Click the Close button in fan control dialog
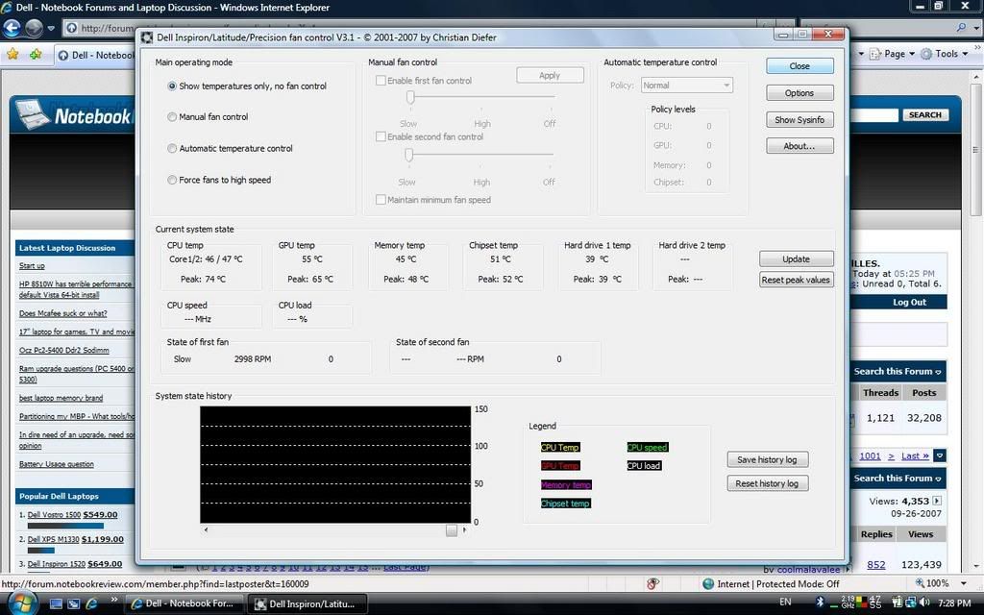Image resolution: width=984 pixels, height=615 pixels. 799,66
